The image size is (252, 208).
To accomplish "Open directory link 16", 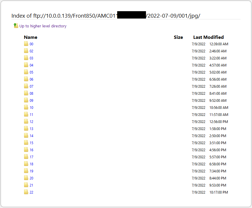I will 31,150.
